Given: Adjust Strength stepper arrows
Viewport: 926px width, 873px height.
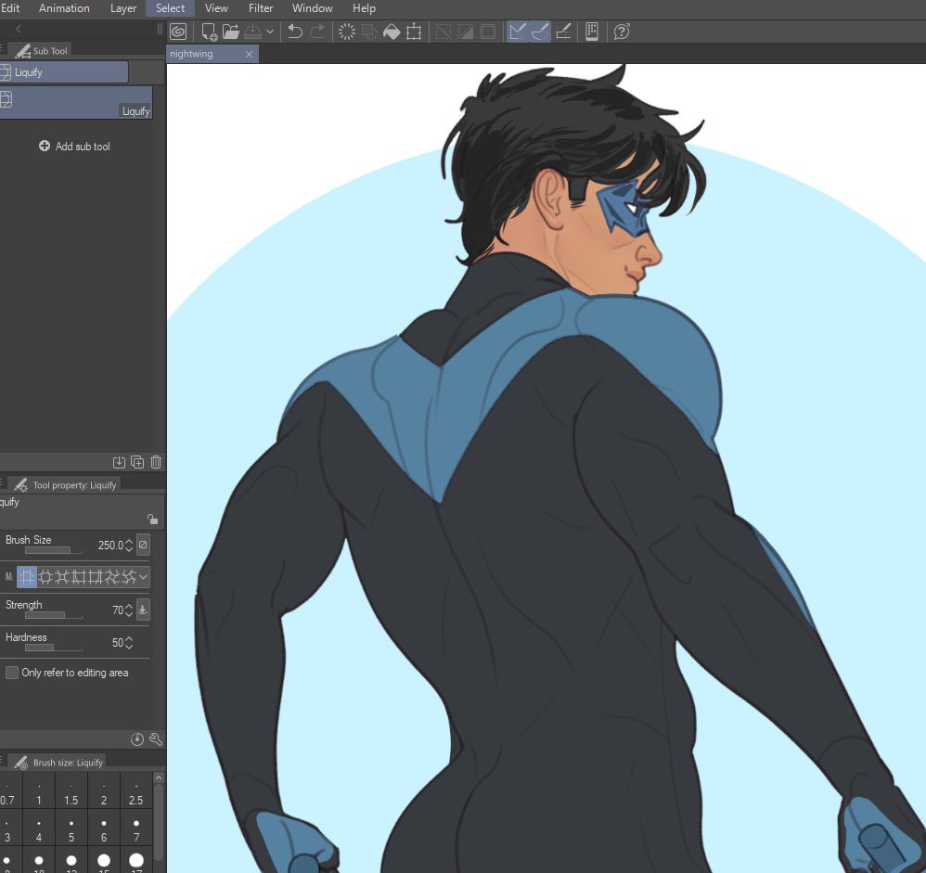Looking at the screenshot, I should click(x=129, y=610).
